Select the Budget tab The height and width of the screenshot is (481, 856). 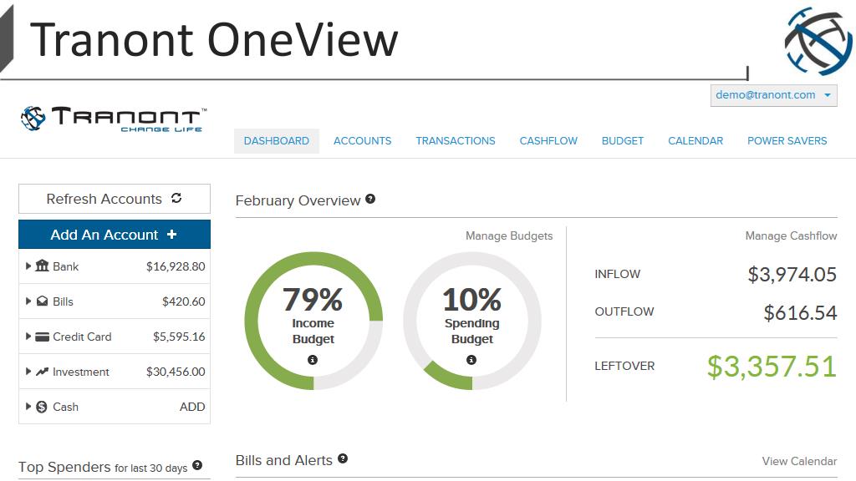[x=622, y=140]
